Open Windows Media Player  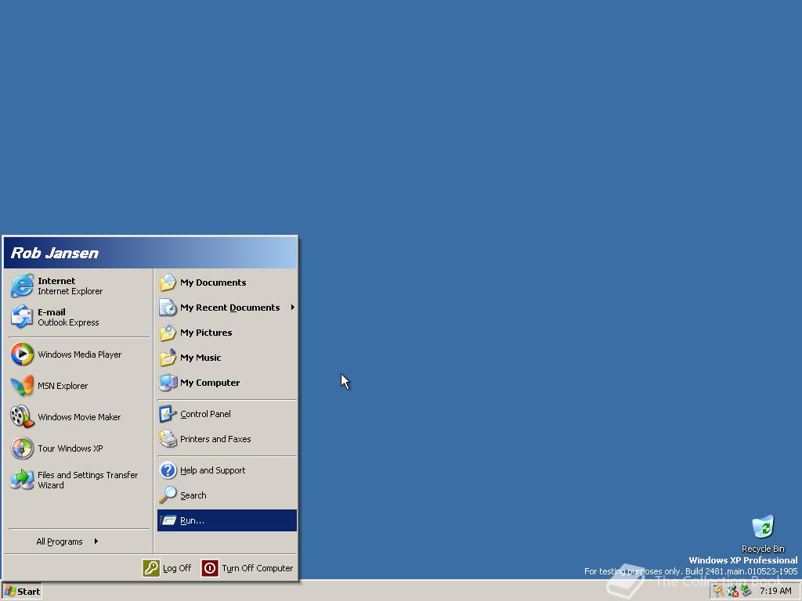point(79,354)
